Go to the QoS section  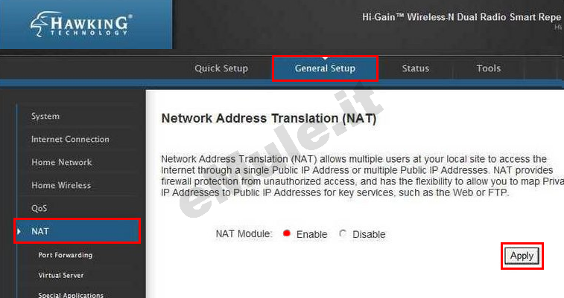[x=39, y=208]
